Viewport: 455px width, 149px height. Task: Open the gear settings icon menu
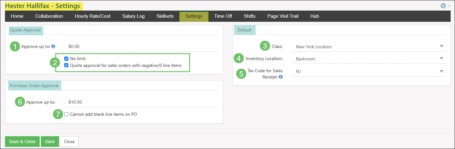(x=443, y=6)
